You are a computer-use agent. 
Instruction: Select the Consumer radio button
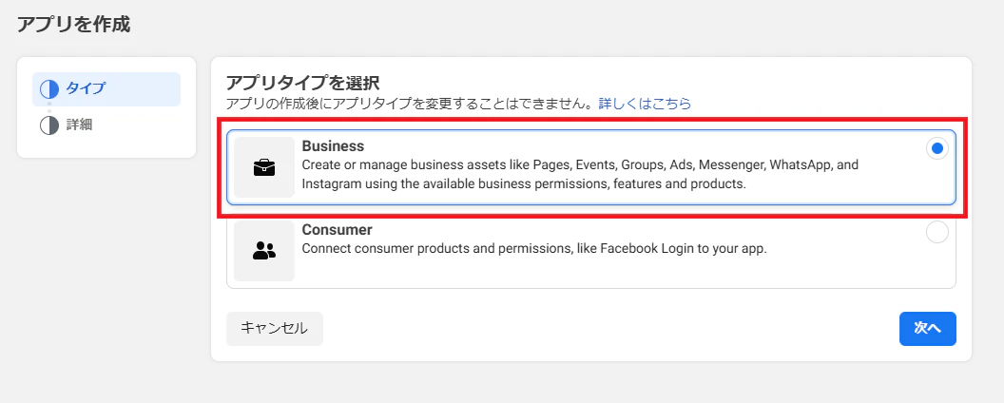(x=937, y=232)
